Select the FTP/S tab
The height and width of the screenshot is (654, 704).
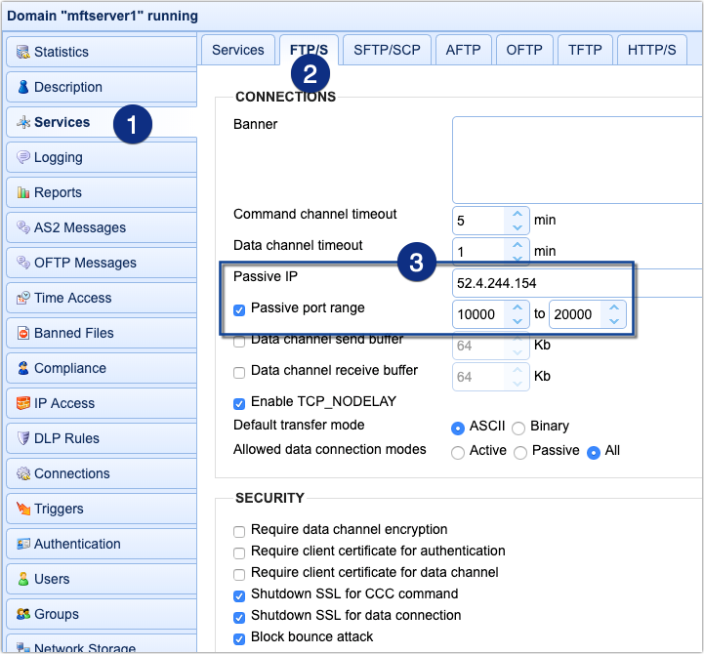coord(309,50)
